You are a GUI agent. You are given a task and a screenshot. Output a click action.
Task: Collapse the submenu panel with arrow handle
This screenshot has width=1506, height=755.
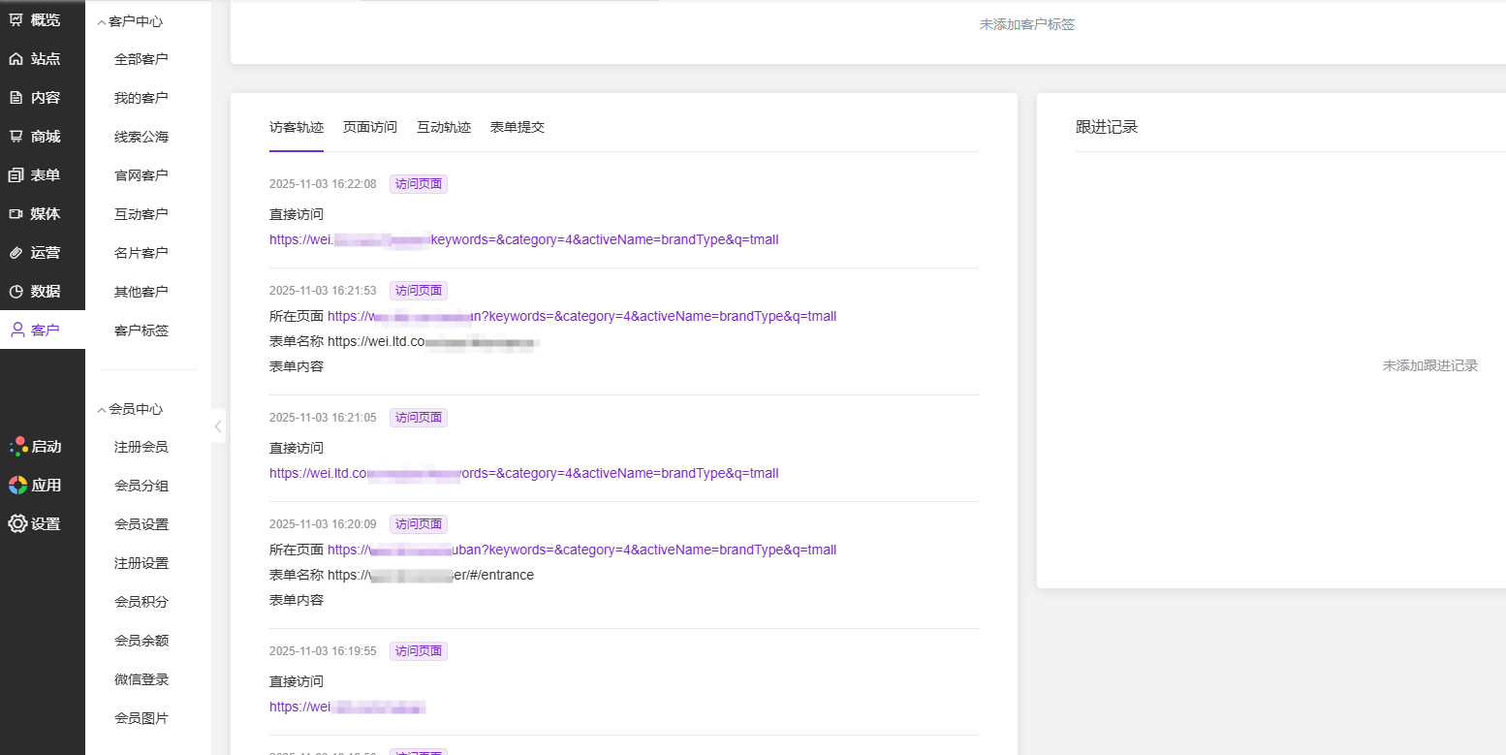(x=218, y=425)
